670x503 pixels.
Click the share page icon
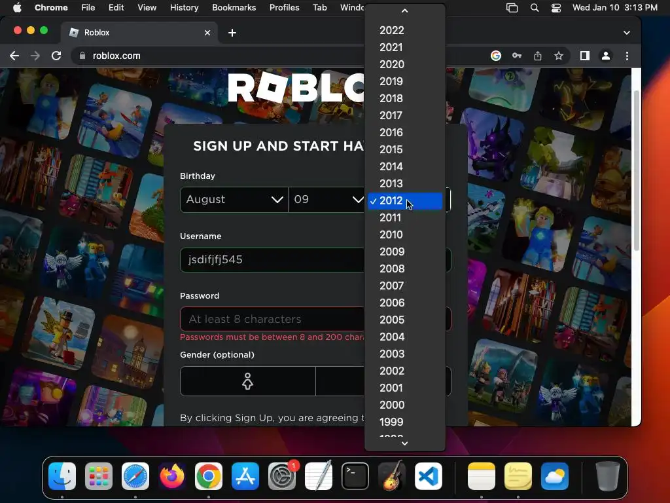[x=538, y=56]
